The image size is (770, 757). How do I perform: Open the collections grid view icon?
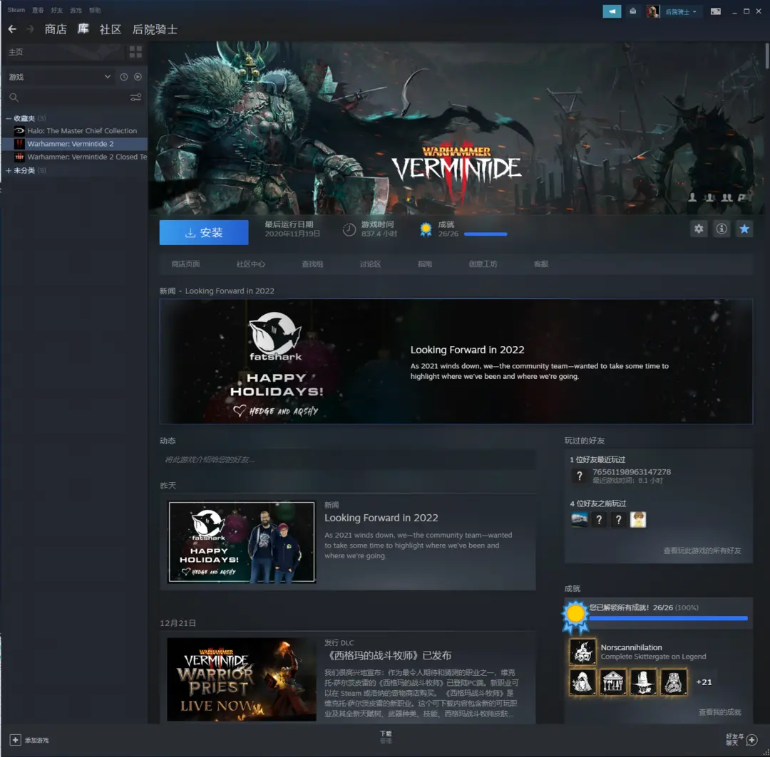(x=135, y=51)
